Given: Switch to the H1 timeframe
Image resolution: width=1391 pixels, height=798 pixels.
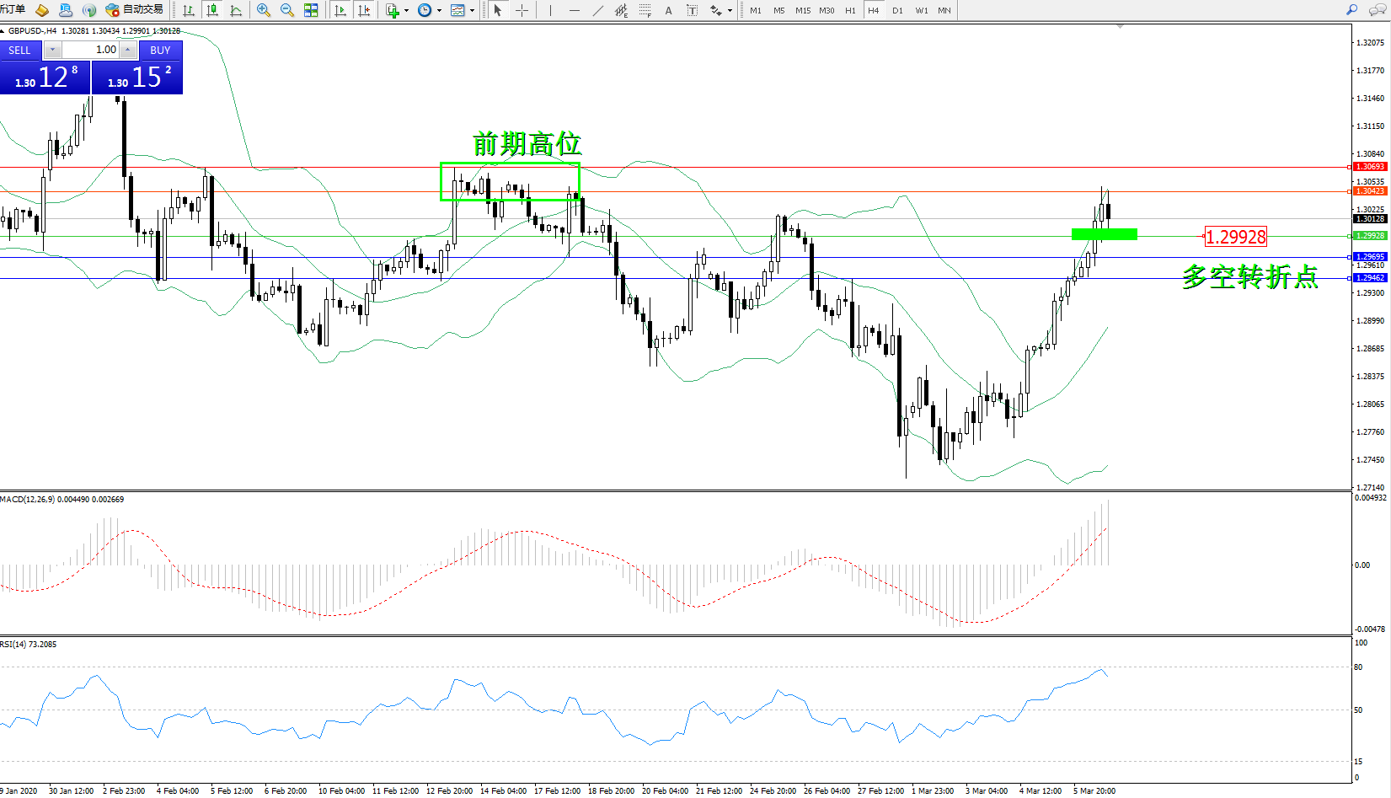Looking at the screenshot, I should point(850,10).
